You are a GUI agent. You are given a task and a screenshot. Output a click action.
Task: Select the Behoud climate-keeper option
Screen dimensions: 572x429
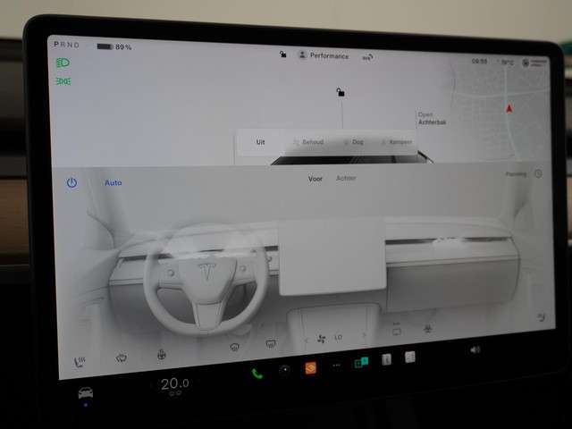[309, 142]
